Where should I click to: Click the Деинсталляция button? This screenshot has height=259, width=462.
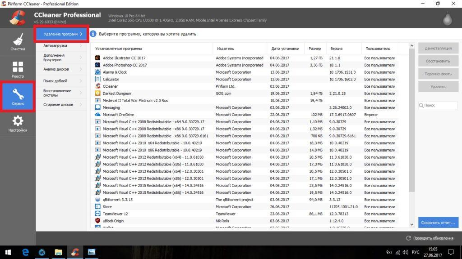coord(438,48)
